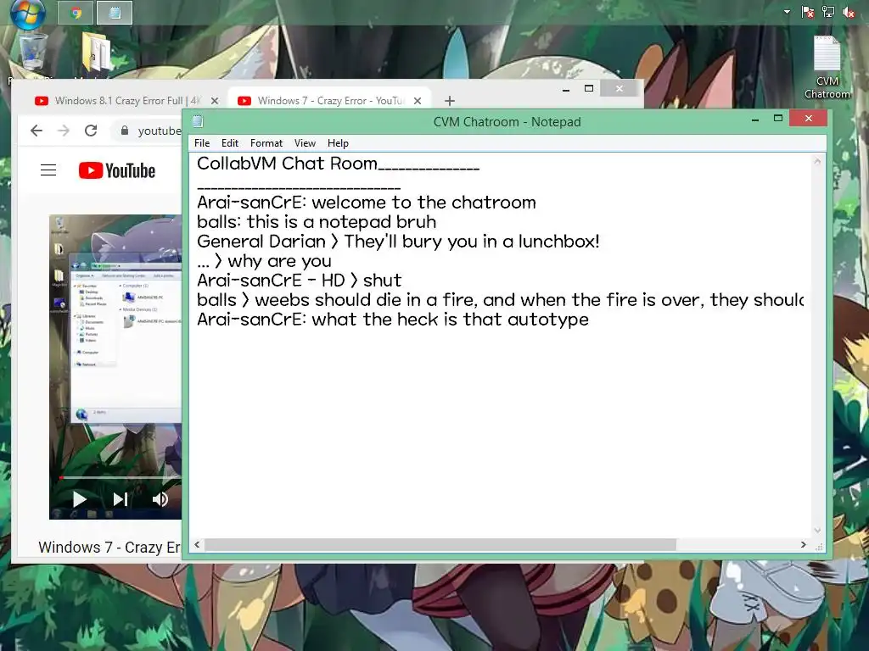
Task: Open the Recycle Bin desktop icon
Action: pyautogui.click(x=33, y=53)
